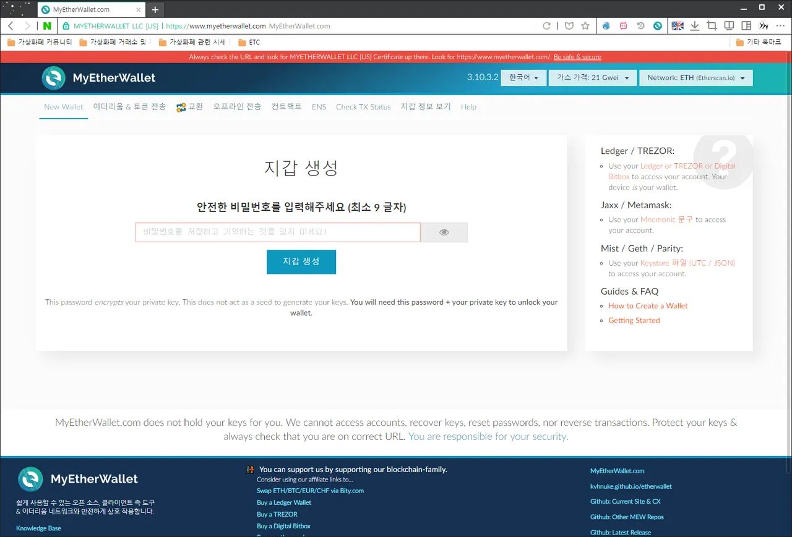Open 'Swap ETH/BTC/EUR/CHF via Bity.com' link

point(310,491)
